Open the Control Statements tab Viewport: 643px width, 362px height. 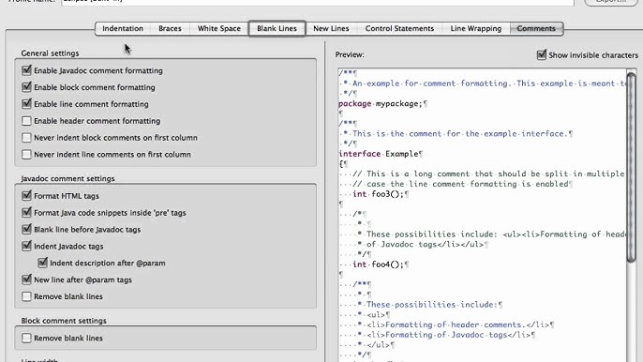coord(399,29)
